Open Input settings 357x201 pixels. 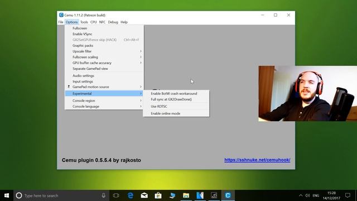[x=104, y=82]
